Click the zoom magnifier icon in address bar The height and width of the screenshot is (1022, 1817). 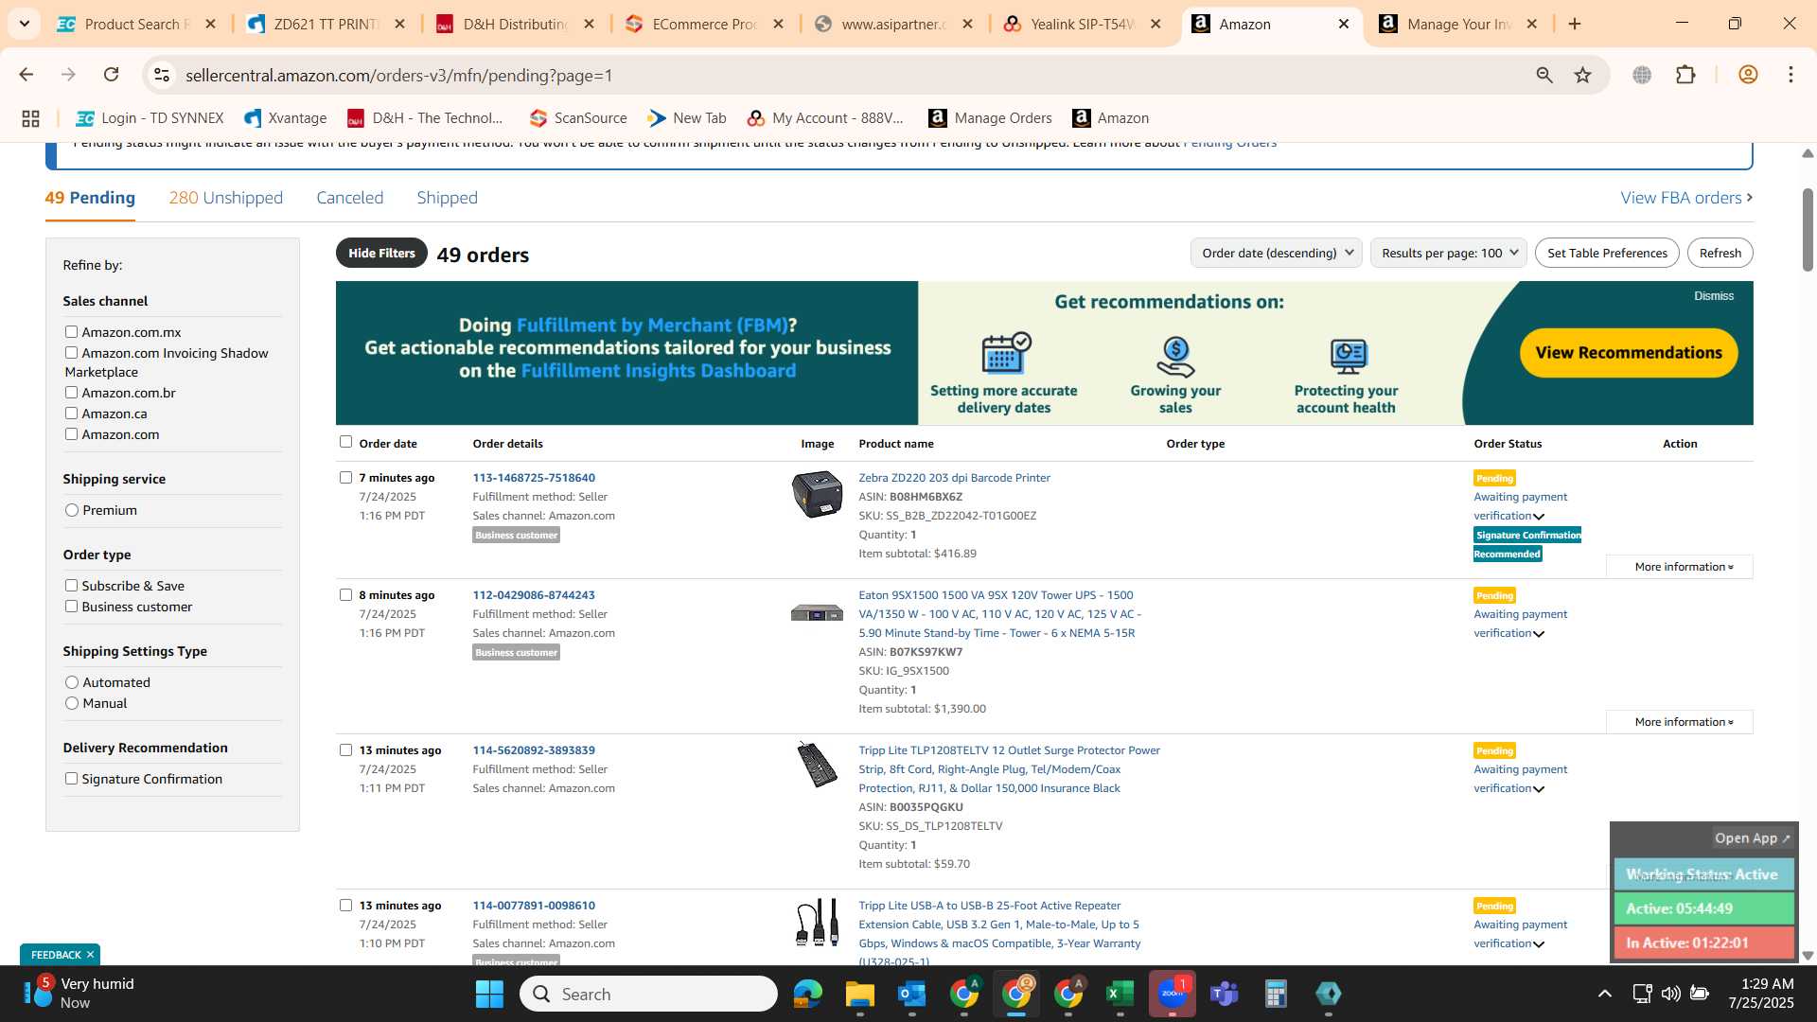point(1544,75)
